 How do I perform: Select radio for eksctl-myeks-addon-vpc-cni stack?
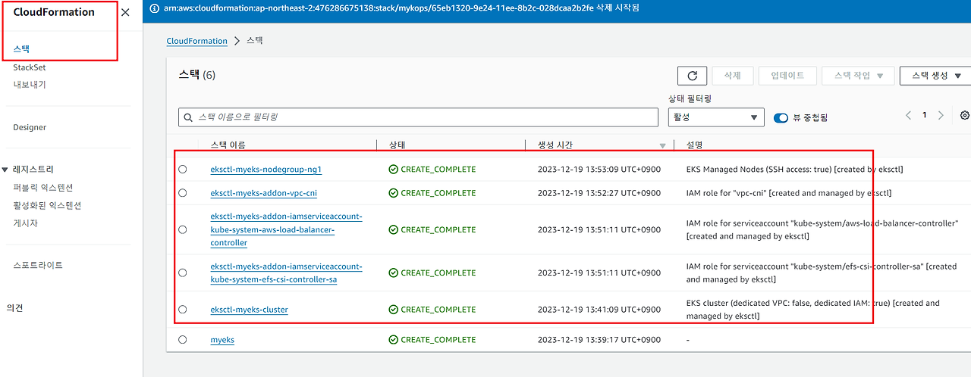182,193
